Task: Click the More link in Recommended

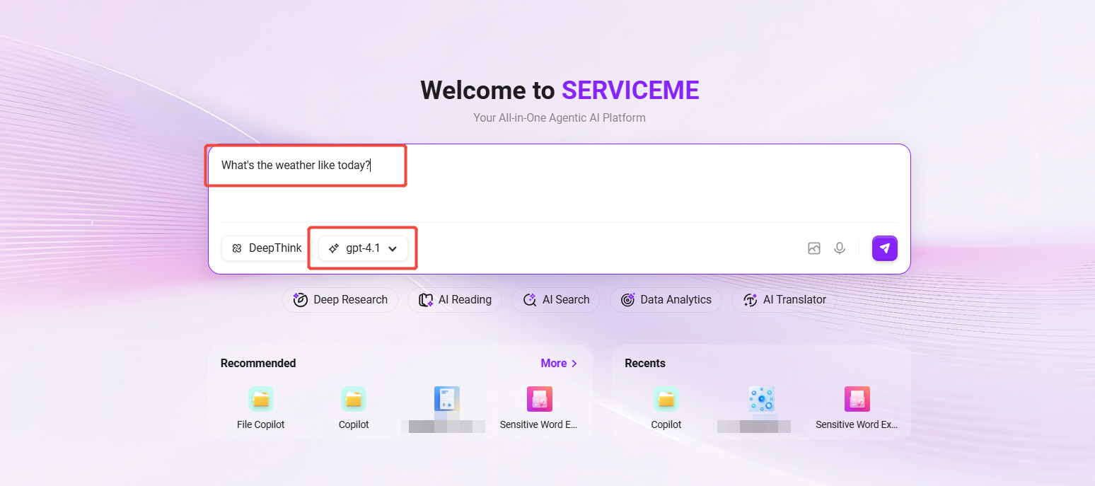Action: point(559,363)
